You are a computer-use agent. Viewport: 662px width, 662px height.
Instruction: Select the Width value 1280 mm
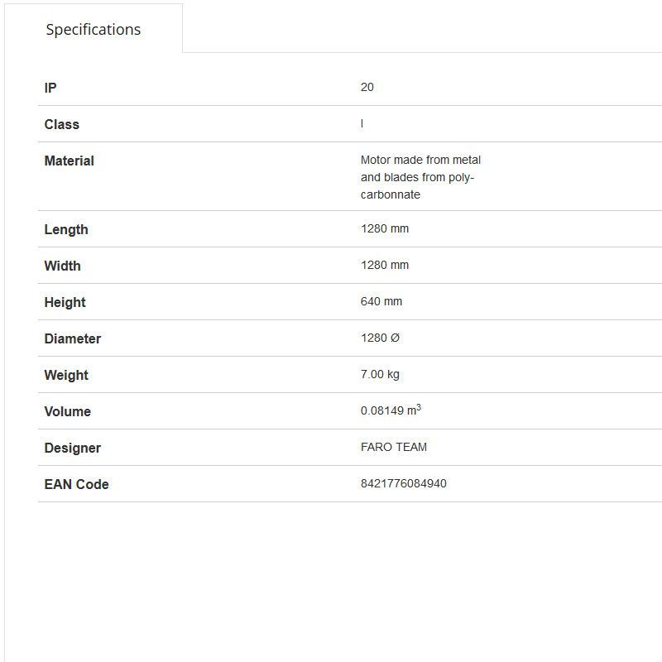pos(385,265)
